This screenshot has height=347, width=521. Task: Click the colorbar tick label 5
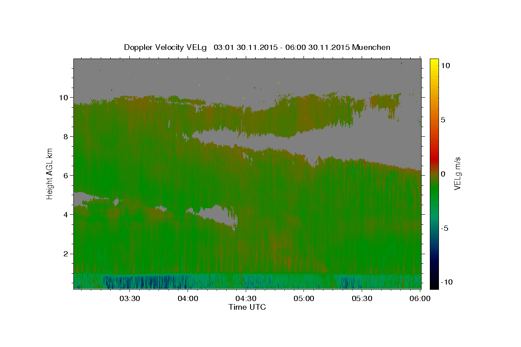coord(444,120)
